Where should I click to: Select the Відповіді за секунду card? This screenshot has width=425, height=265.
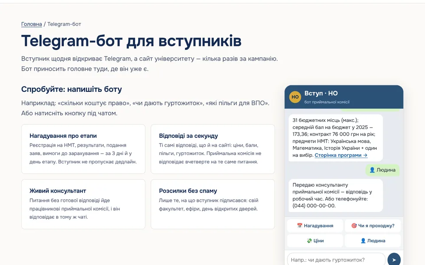(x=213, y=149)
